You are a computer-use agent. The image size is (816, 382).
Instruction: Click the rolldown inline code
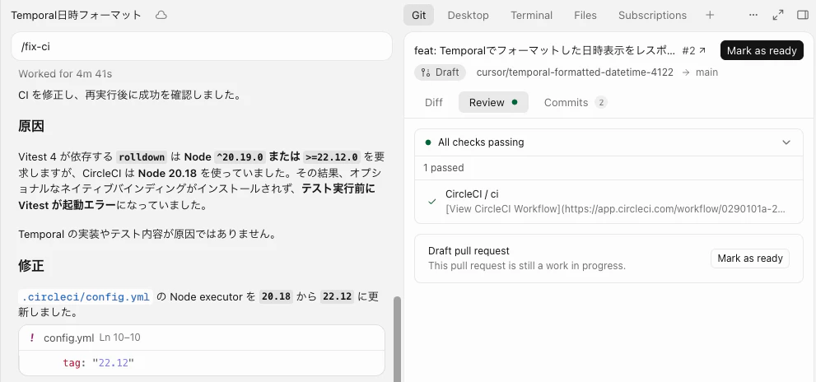click(x=142, y=156)
